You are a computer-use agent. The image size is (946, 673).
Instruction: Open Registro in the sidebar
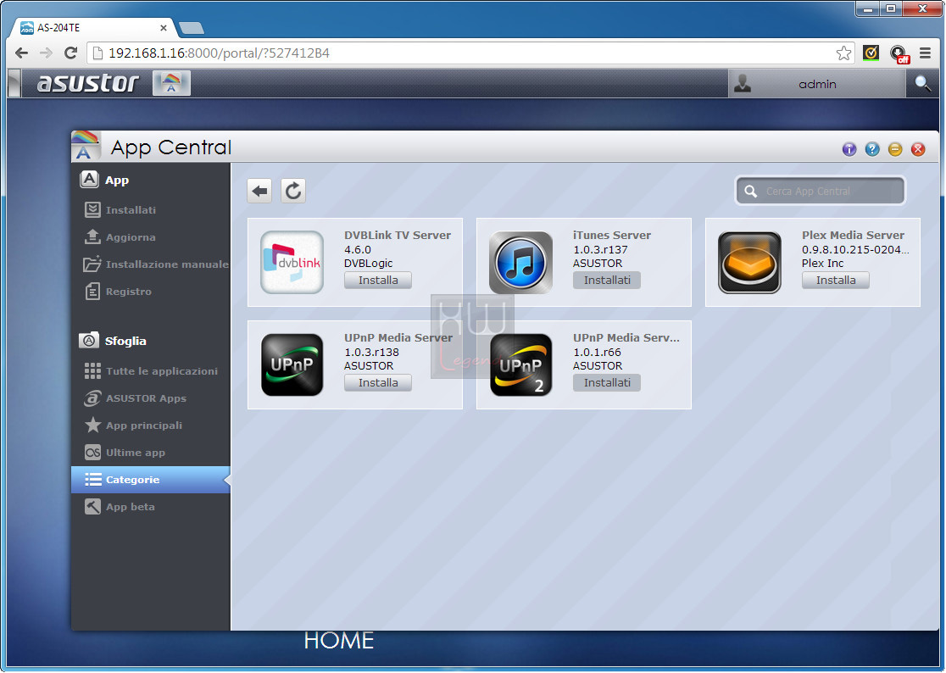151,292
